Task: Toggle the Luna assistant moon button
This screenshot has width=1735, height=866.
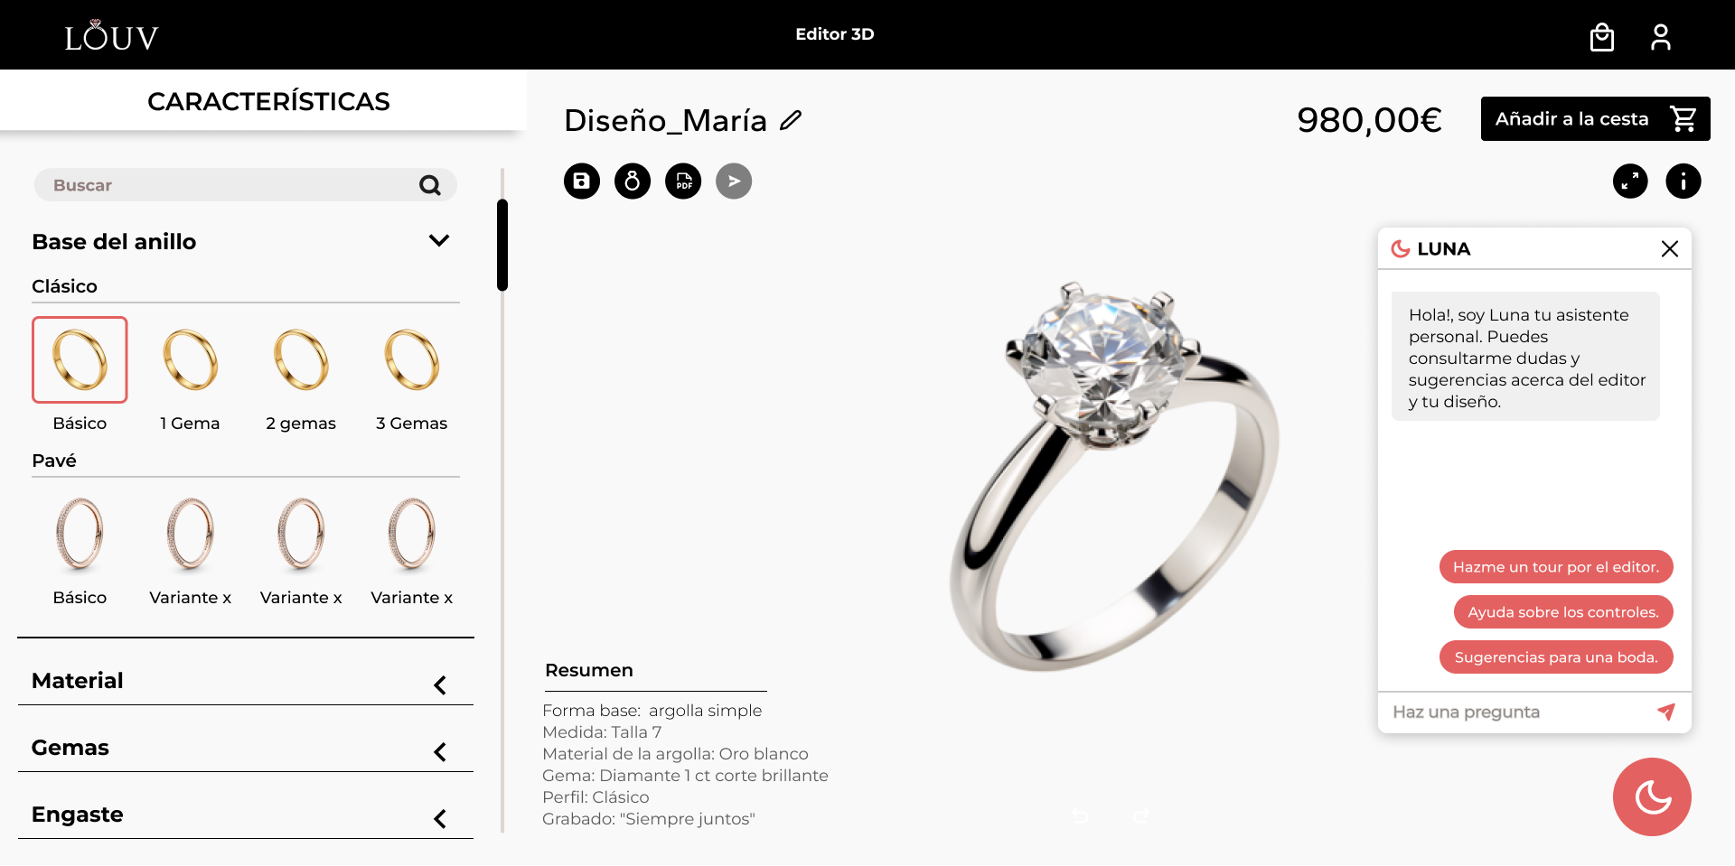Action: pos(1652,796)
